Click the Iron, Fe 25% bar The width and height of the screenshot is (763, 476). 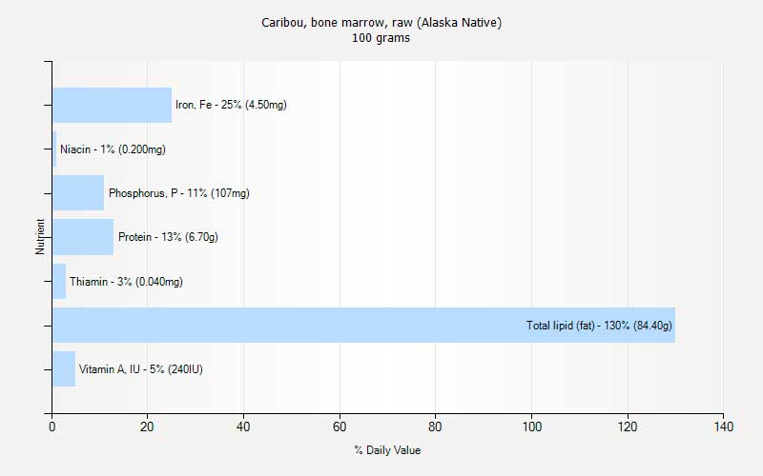point(112,105)
